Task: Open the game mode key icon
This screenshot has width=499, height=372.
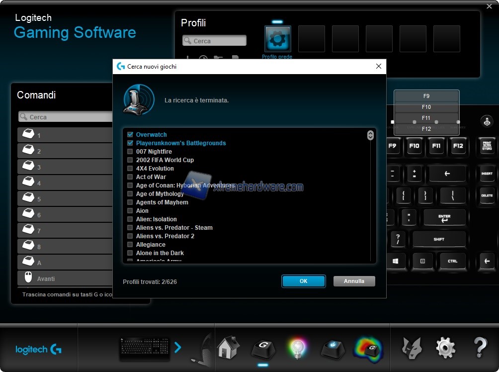Action: 332,348
